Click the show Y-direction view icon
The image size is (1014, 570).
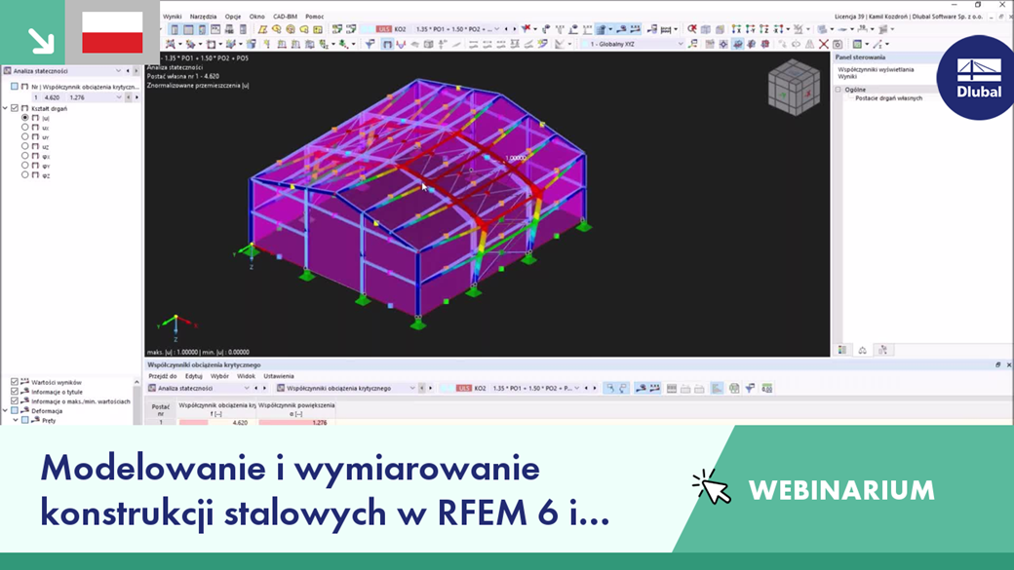pyautogui.click(x=750, y=29)
